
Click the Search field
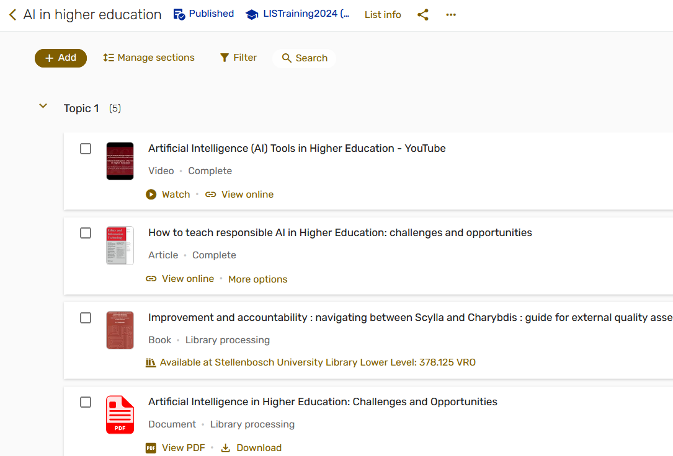(x=305, y=58)
